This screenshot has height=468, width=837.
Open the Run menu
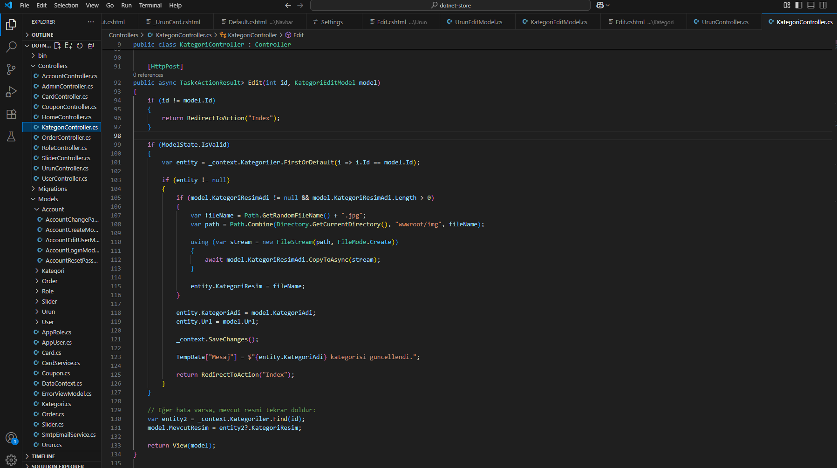click(x=126, y=5)
